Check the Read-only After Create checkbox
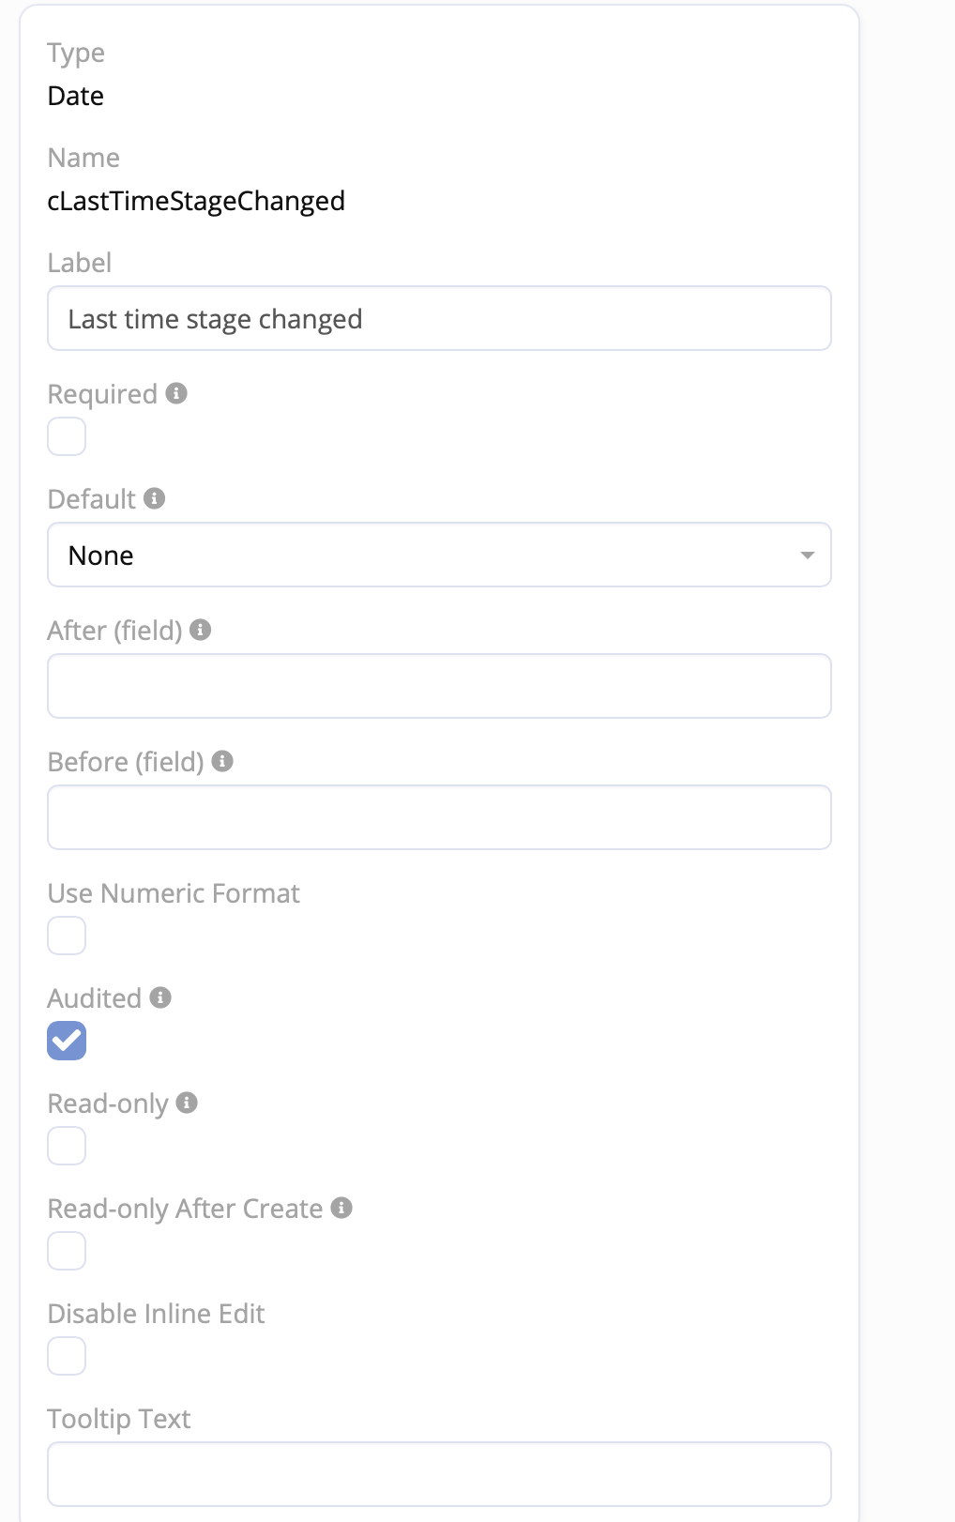Viewport: 955px width, 1522px height. pos(67,1251)
